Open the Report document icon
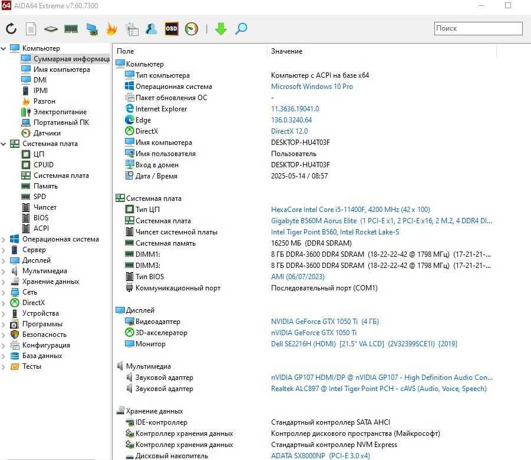The height and width of the screenshot is (460, 531). click(31, 29)
